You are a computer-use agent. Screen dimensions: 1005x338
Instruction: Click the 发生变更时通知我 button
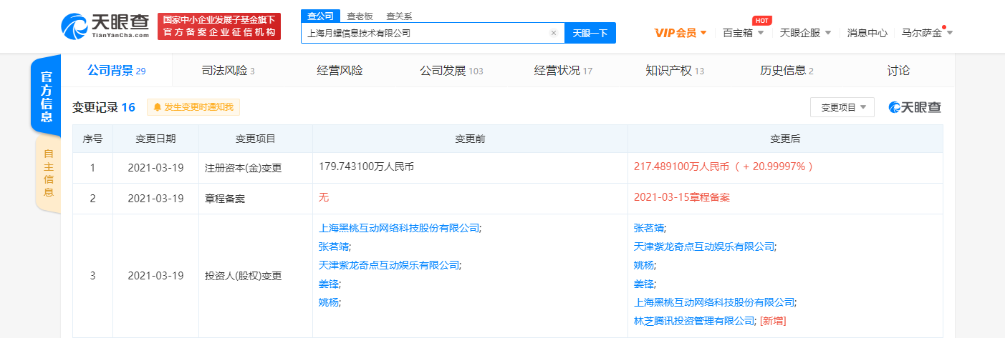(193, 107)
